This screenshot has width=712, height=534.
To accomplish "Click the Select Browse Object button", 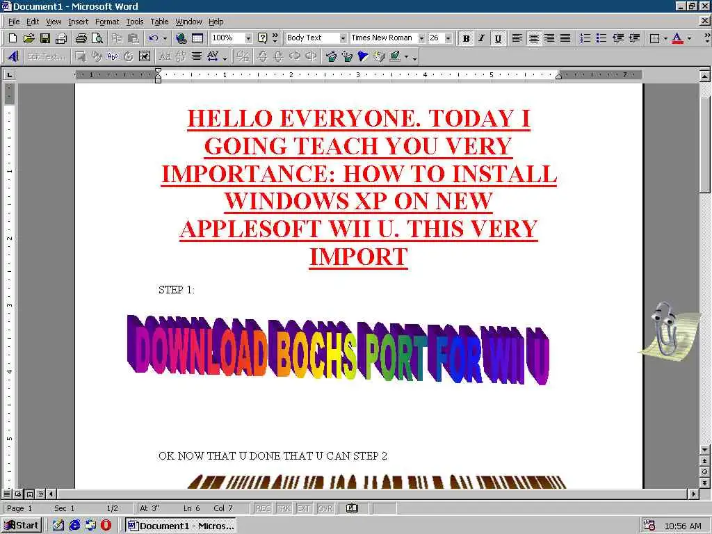I will 705,472.
